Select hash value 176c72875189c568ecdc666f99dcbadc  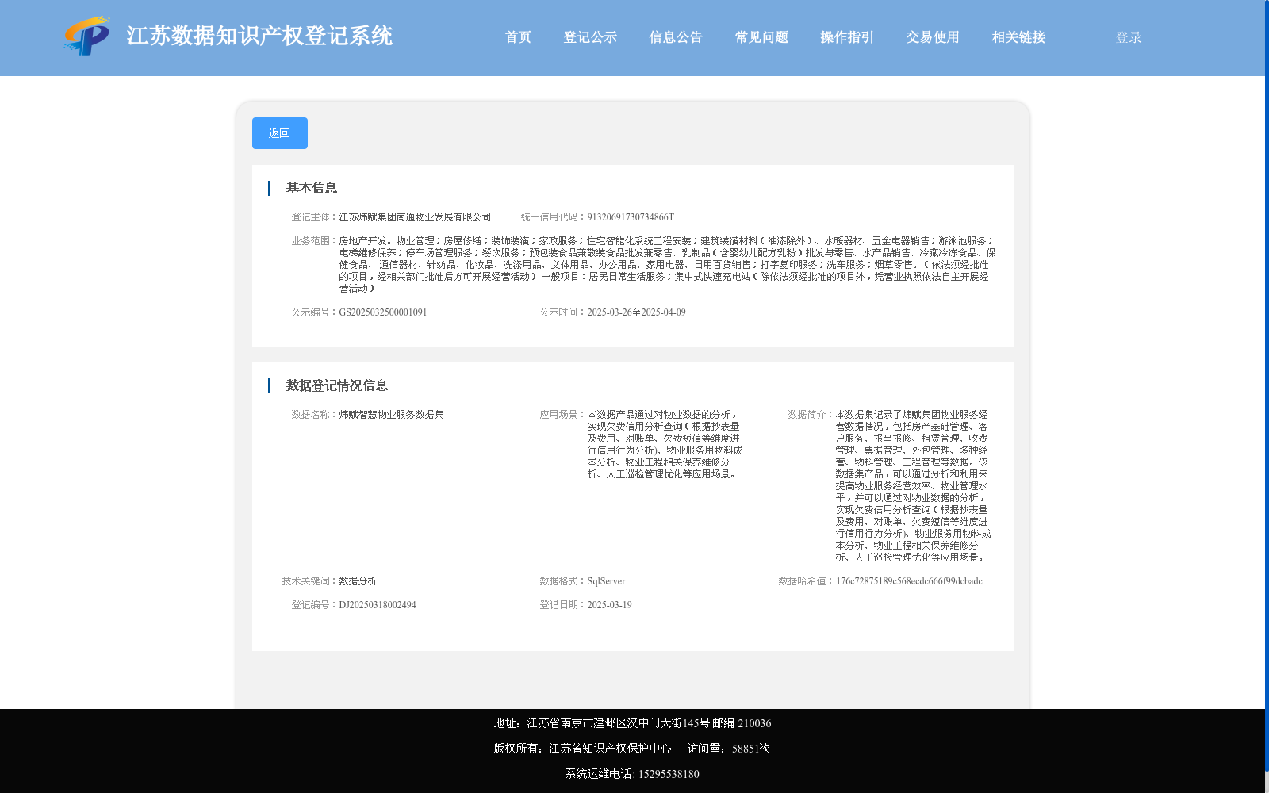click(x=909, y=581)
